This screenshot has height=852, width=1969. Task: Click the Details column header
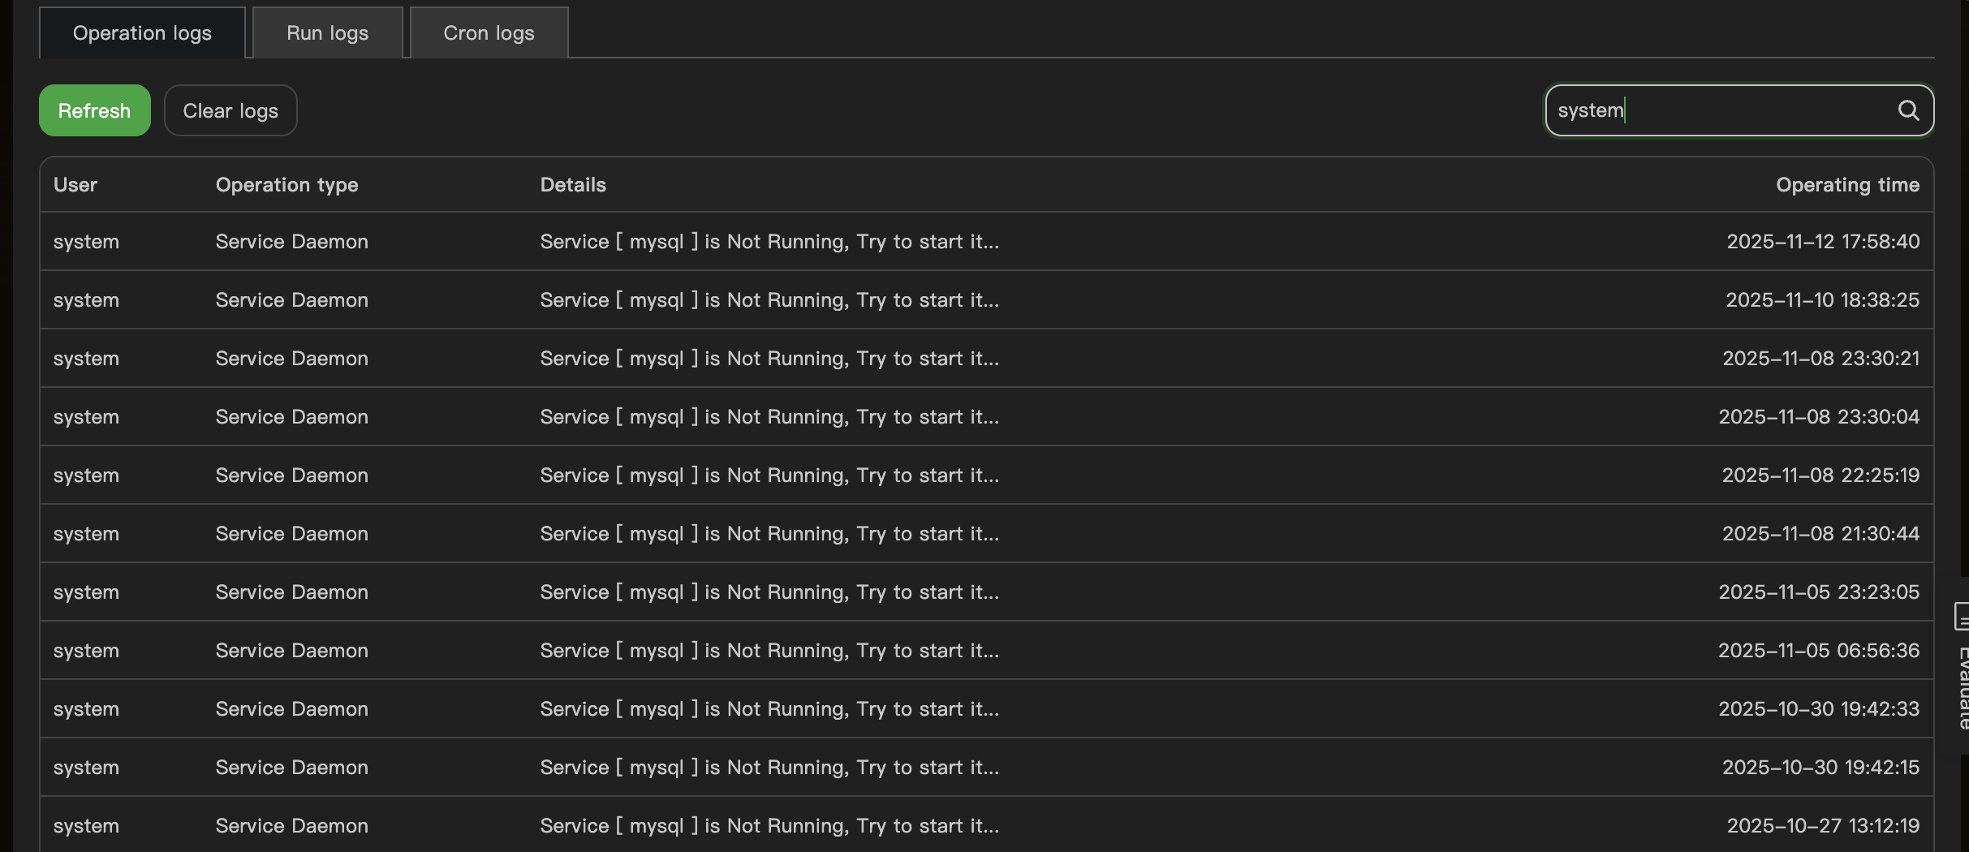click(x=573, y=185)
